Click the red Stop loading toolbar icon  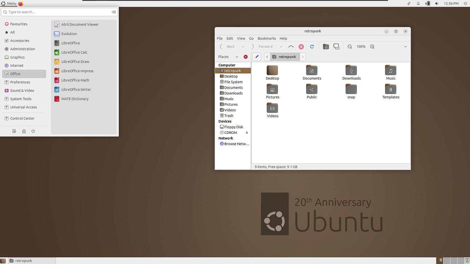point(301,46)
